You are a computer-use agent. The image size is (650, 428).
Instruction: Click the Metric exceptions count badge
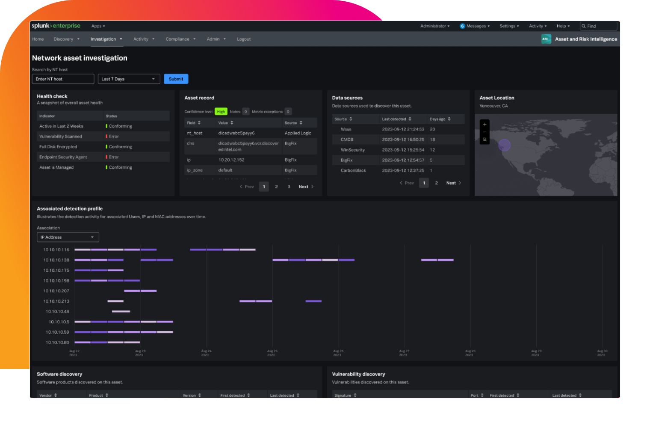288,111
